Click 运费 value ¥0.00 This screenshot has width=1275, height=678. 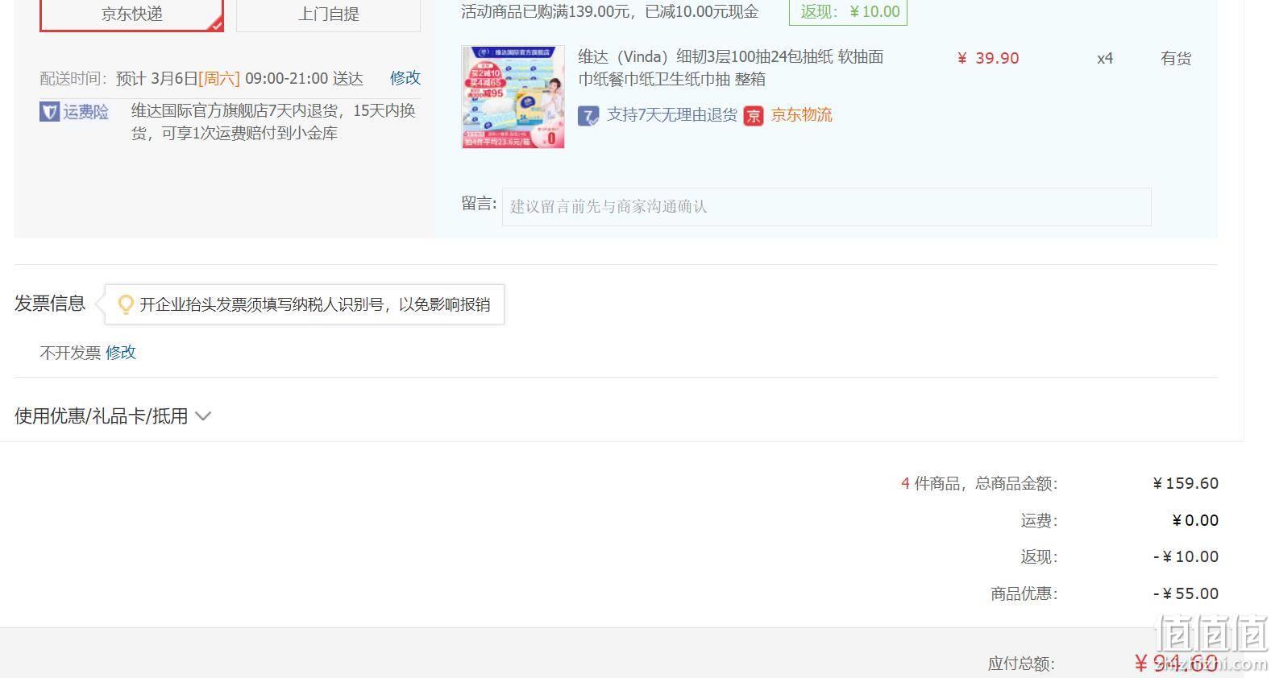(x=1195, y=521)
